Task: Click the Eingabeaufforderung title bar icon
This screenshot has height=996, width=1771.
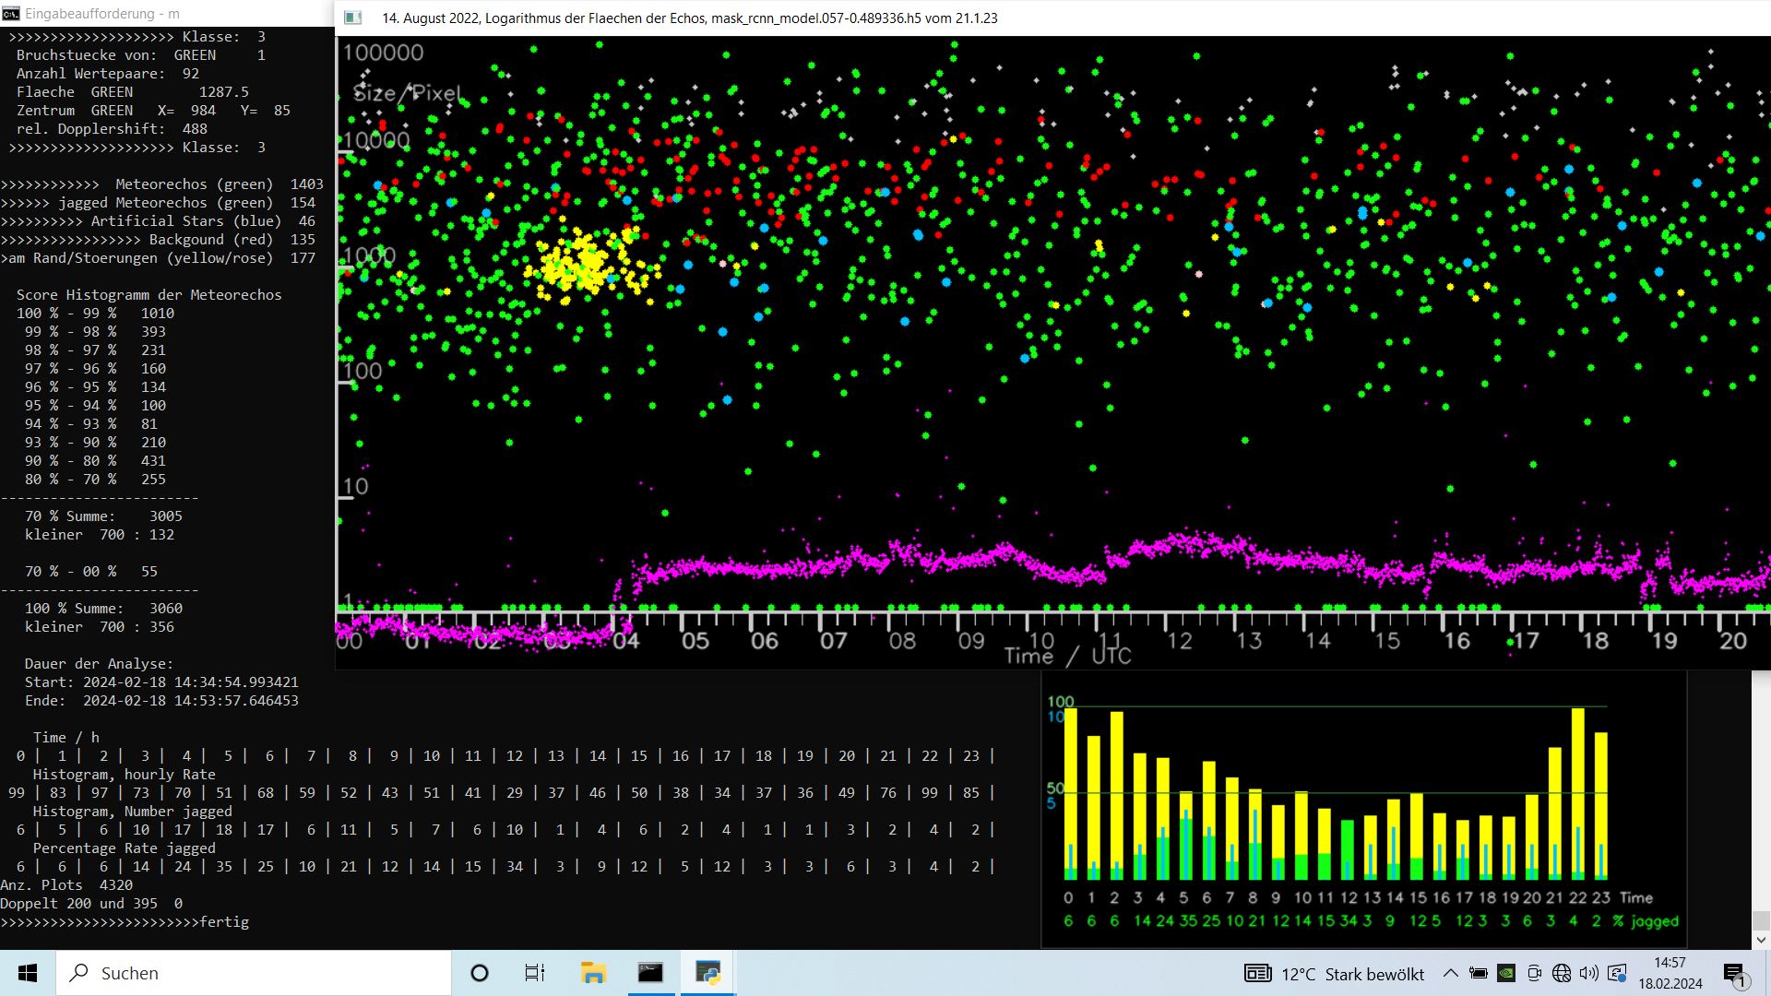Action: click(11, 14)
